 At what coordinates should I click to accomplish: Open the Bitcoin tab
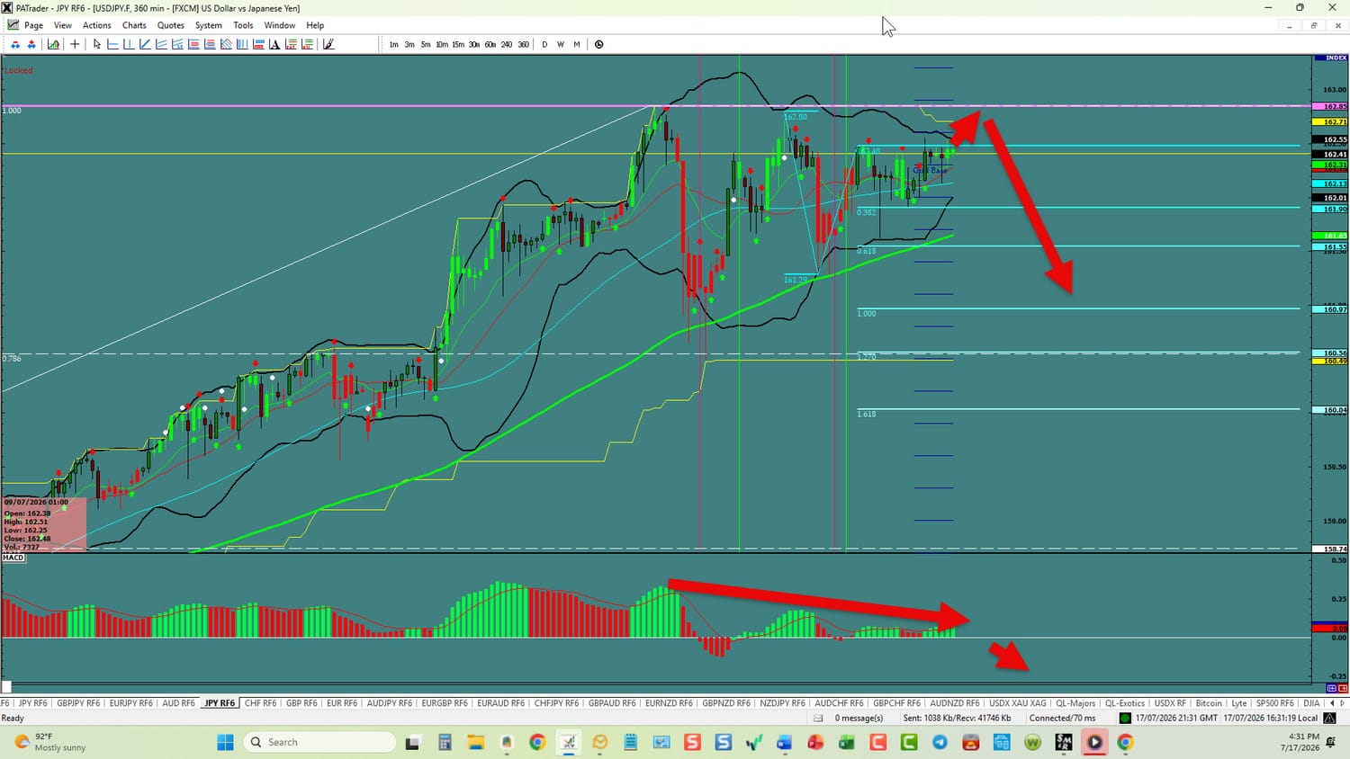[x=1209, y=703]
